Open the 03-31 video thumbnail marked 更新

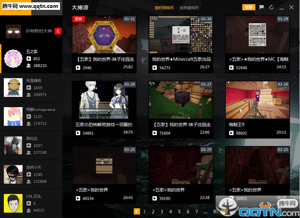(x=104, y=35)
